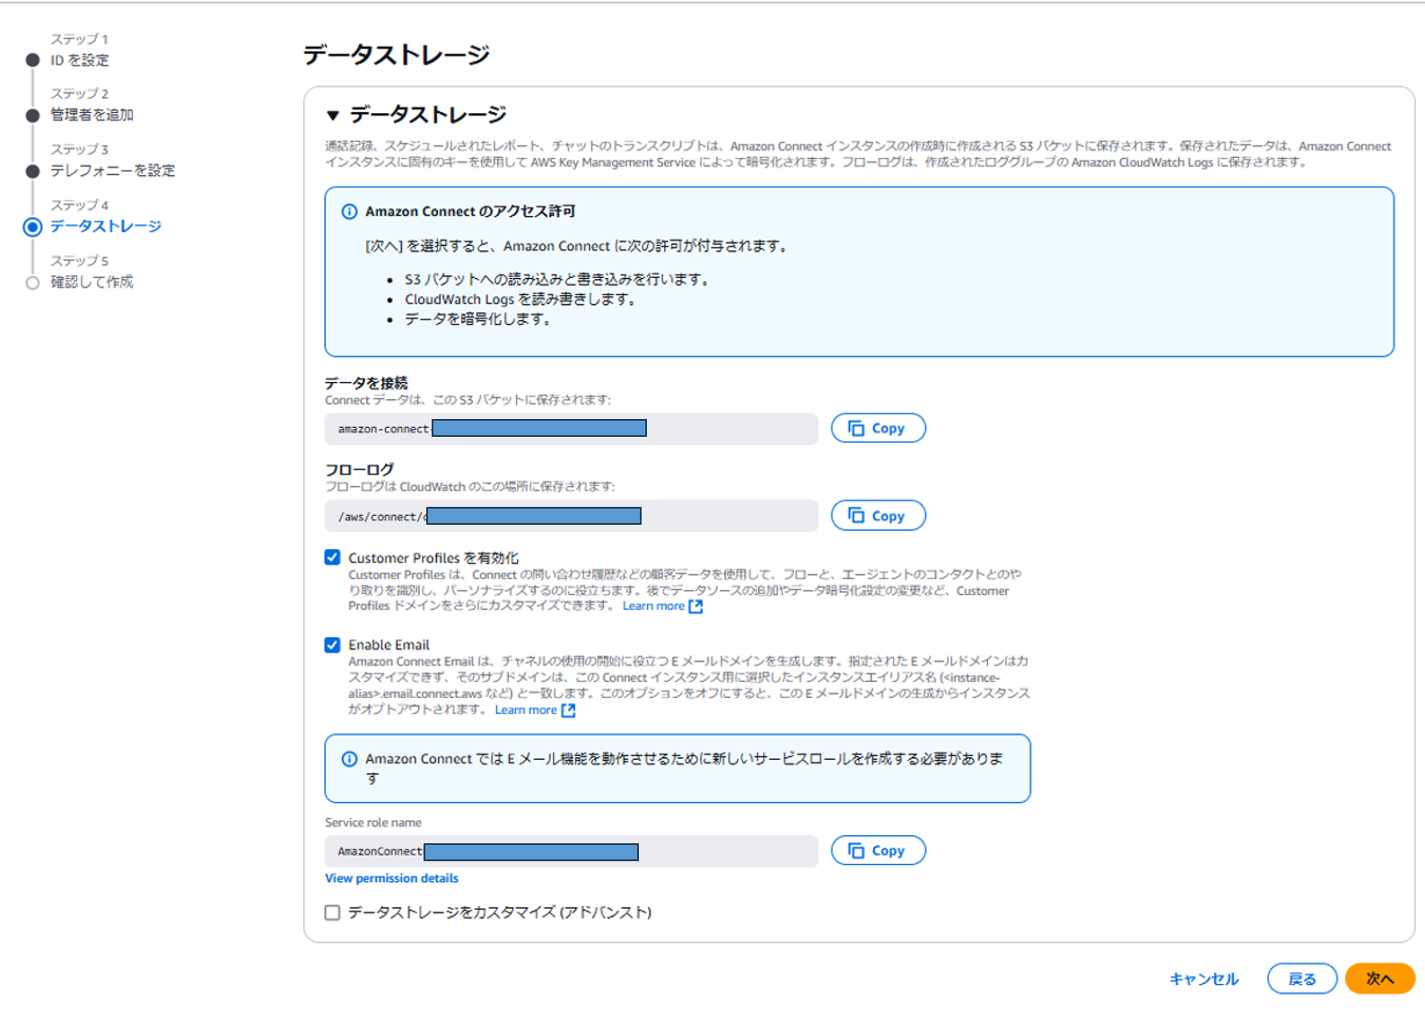The width and height of the screenshot is (1425, 1011).
Task: Open View permission details link
Action: (x=391, y=878)
